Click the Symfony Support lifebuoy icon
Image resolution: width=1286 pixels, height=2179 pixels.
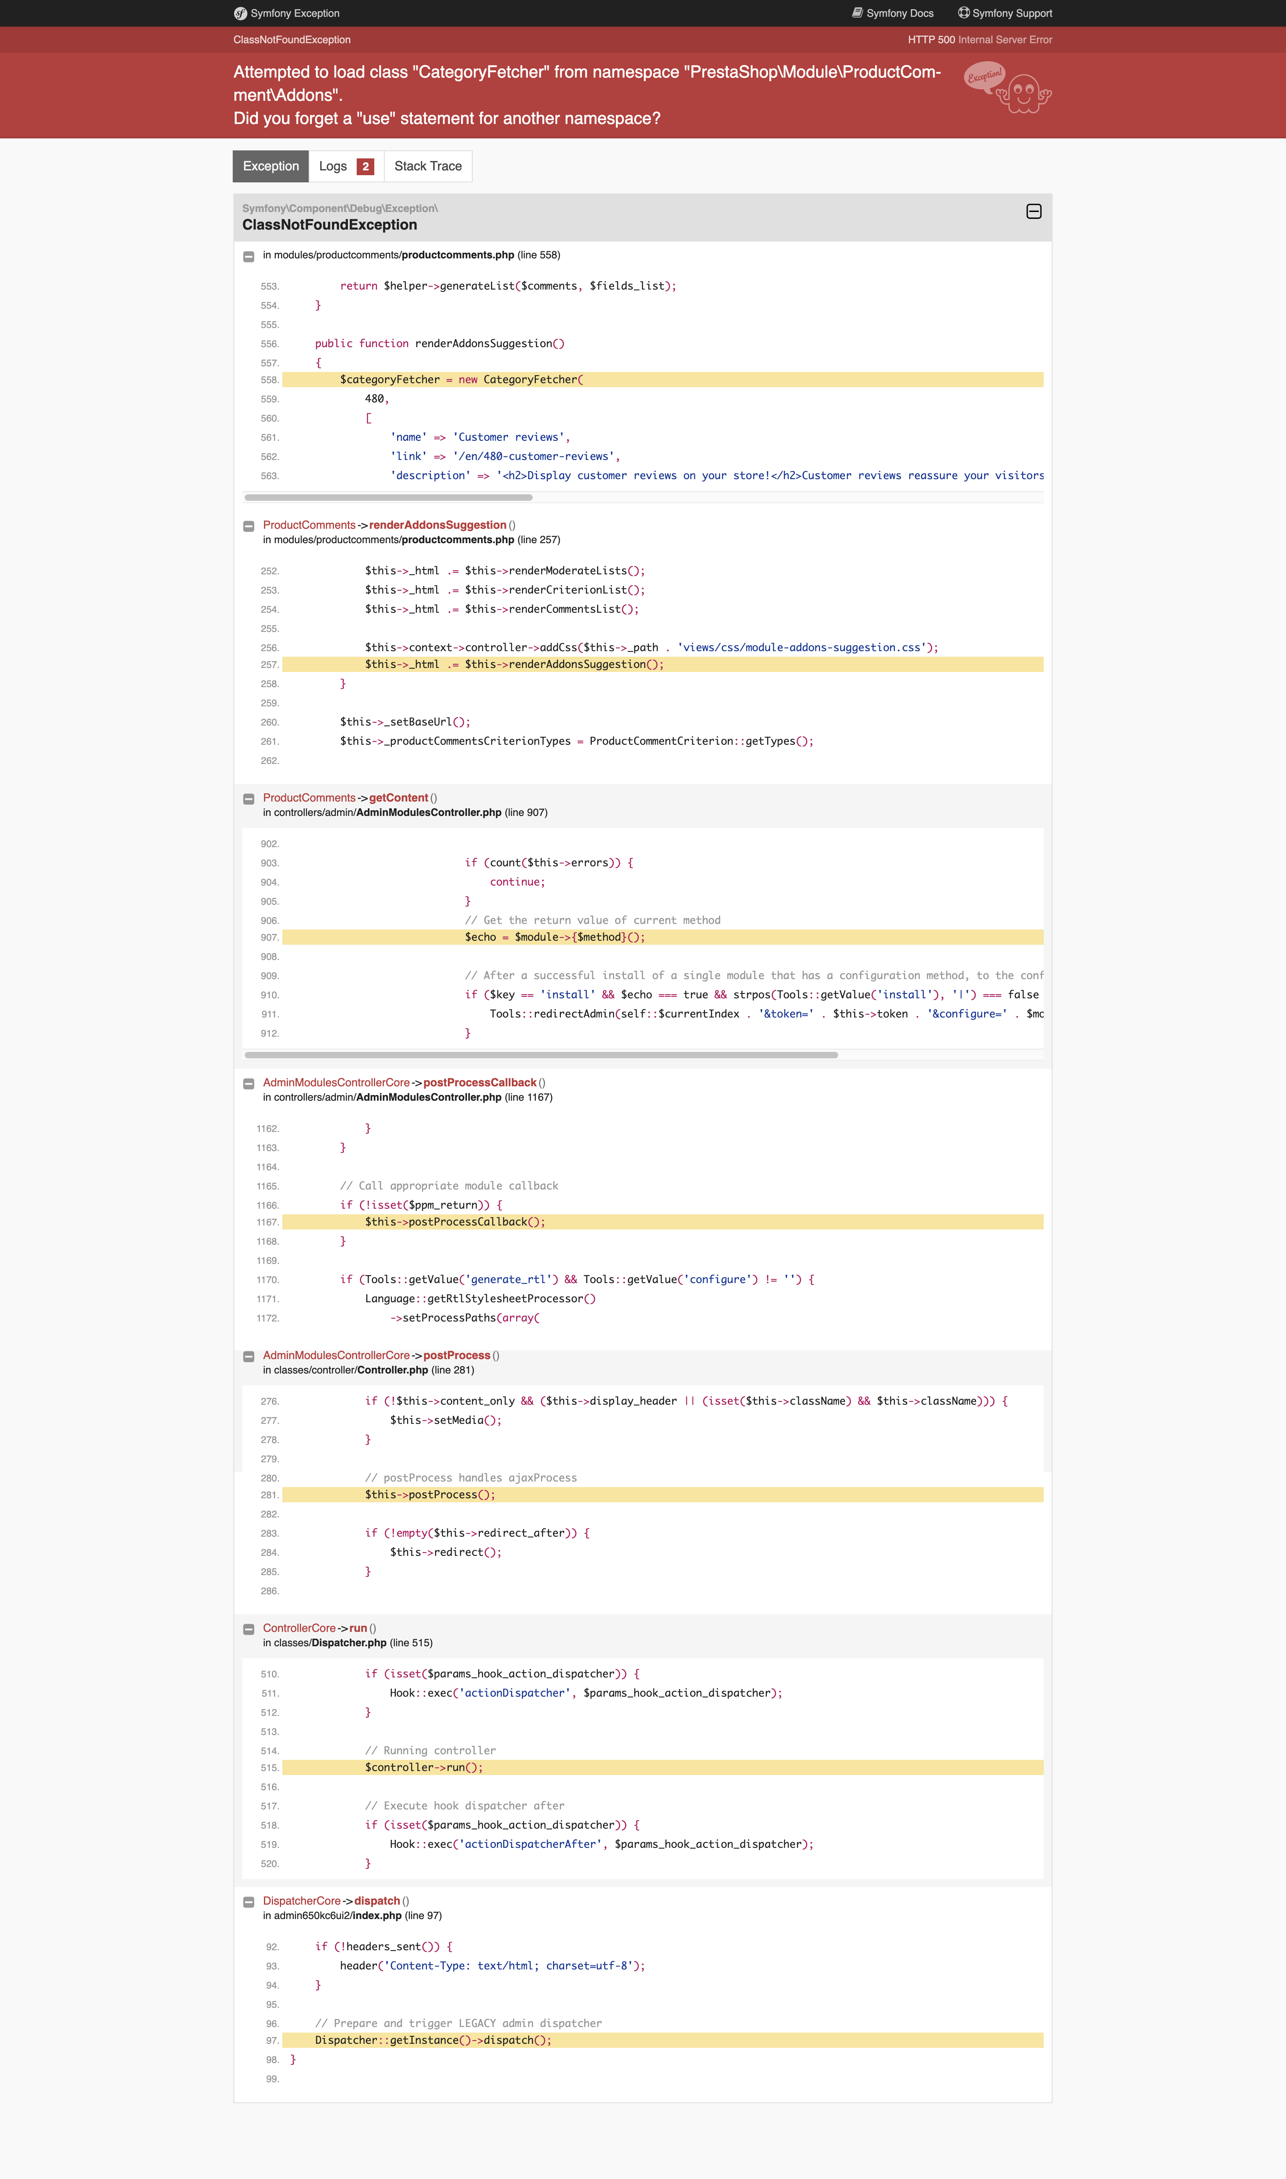click(x=963, y=13)
